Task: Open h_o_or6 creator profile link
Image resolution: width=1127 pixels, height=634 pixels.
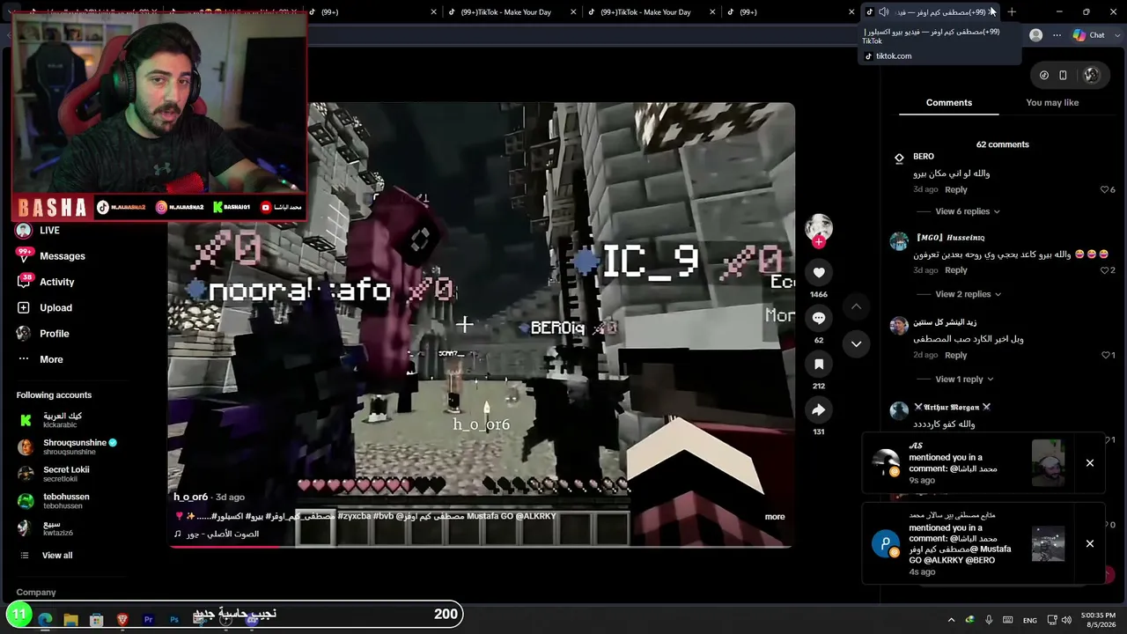Action: [x=190, y=498]
